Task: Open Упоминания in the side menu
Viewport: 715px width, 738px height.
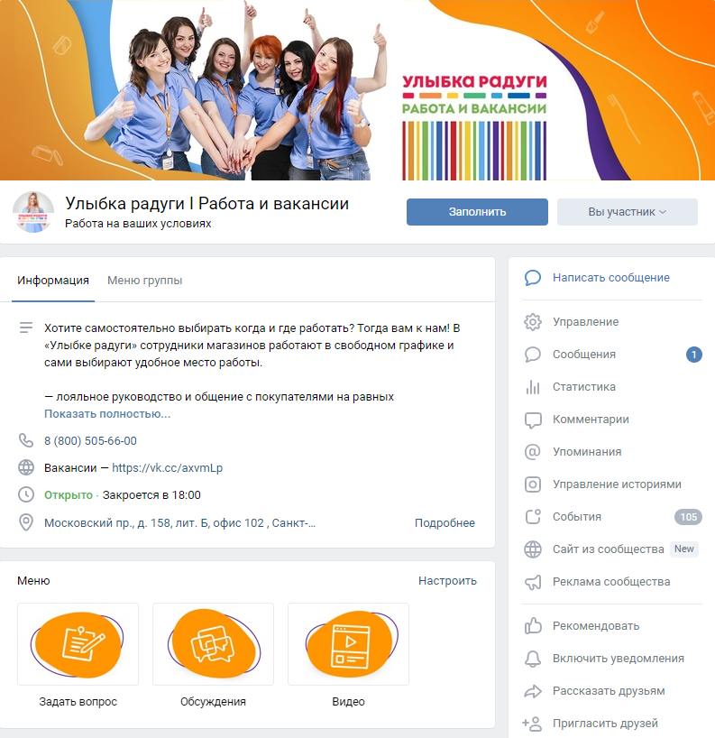Action: click(x=587, y=452)
